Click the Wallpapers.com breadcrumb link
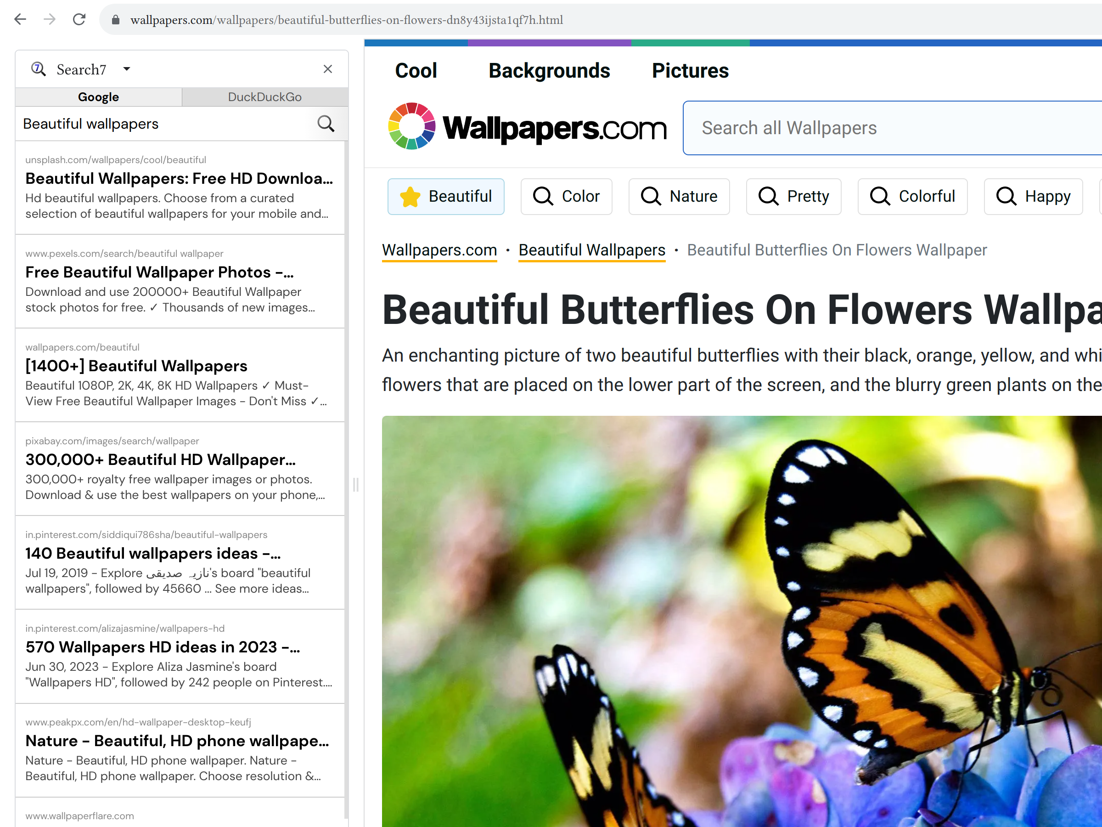The height and width of the screenshot is (827, 1102). [439, 250]
